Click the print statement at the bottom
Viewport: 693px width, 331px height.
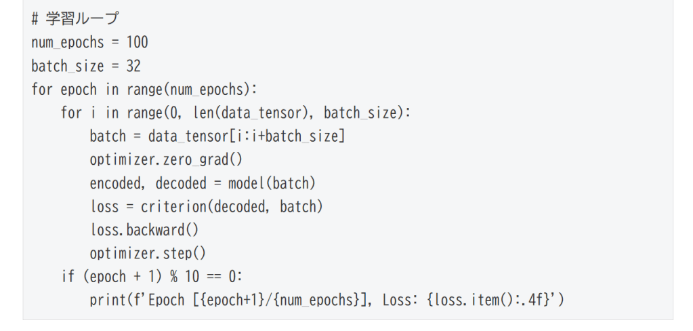point(326,300)
